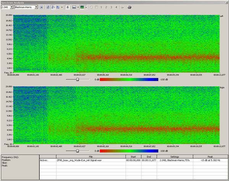Select snapshot slot 1

101,7
